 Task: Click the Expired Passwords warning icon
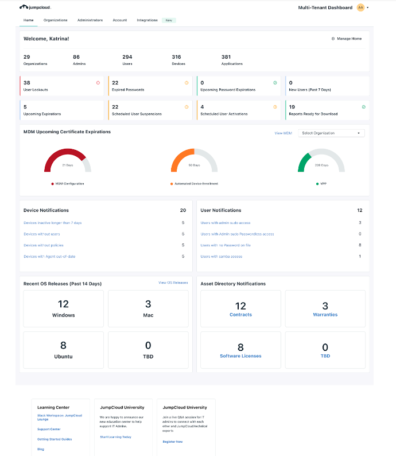[187, 83]
